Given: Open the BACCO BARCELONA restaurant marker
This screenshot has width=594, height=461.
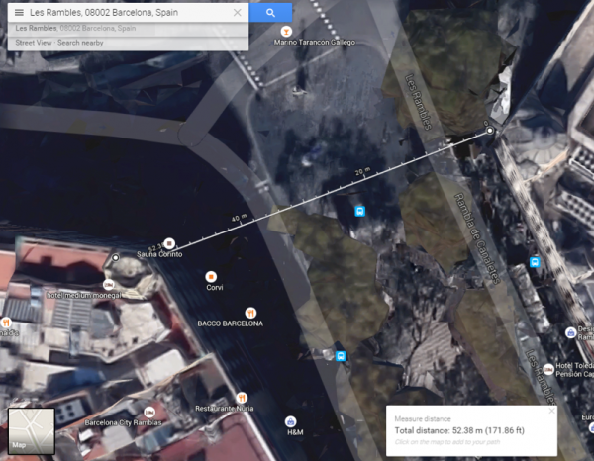Looking at the screenshot, I should coord(250,313).
